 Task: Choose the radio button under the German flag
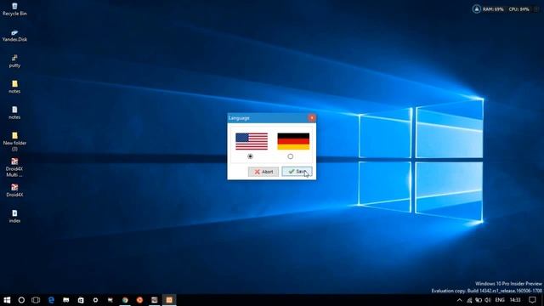[291, 156]
